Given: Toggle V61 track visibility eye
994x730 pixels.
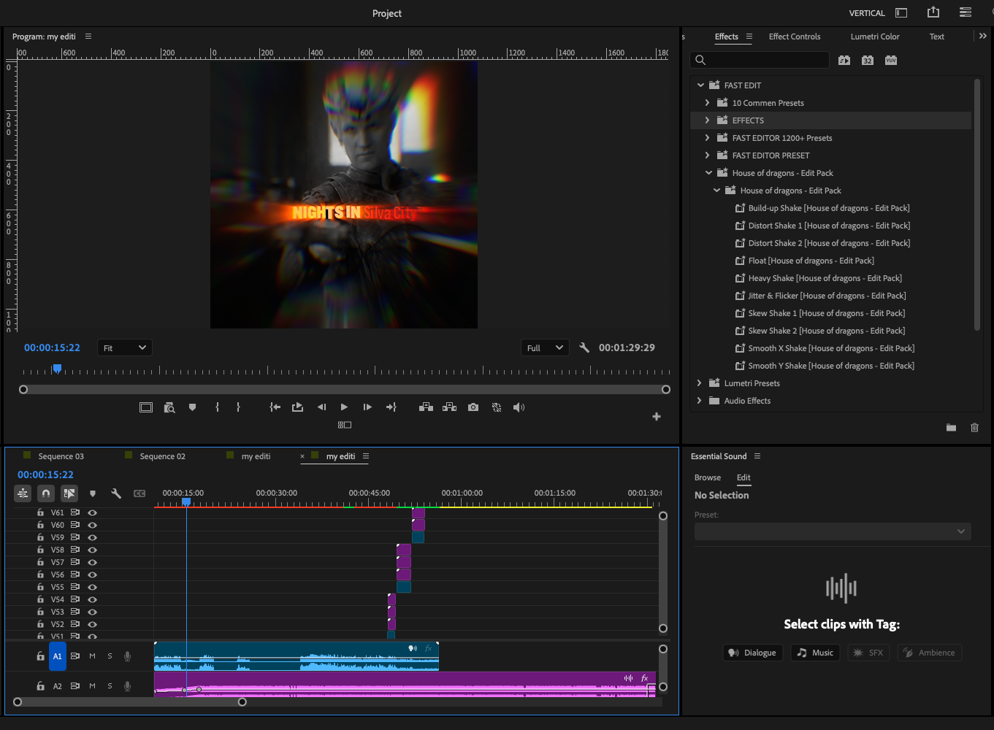Looking at the screenshot, I should (93, 512).
